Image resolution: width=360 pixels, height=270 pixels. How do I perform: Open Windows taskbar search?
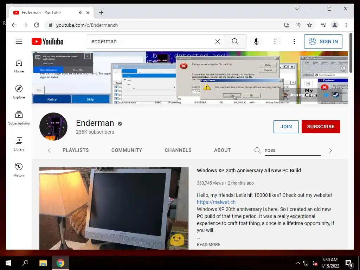coord(25,263)
